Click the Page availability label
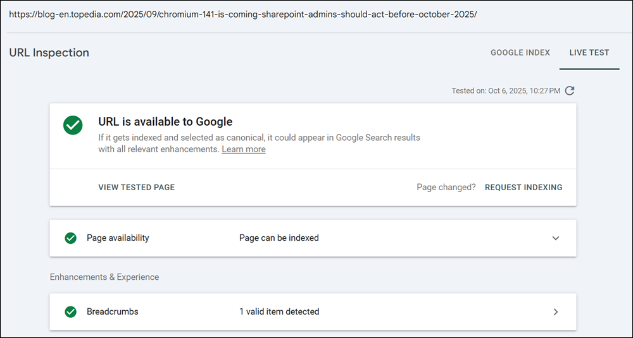Image resolution: width=633 pixels, height=338 pixels. (x=118, y=238)
